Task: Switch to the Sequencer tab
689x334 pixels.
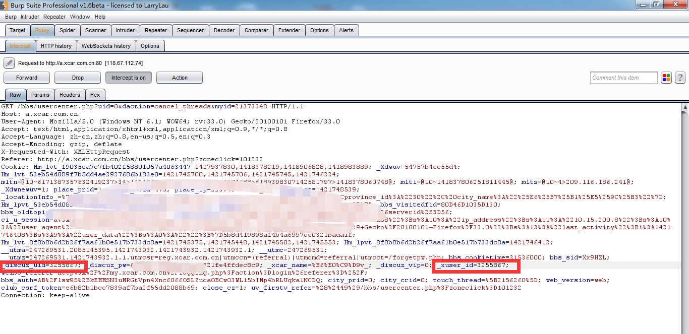Action: coord(191,30)
